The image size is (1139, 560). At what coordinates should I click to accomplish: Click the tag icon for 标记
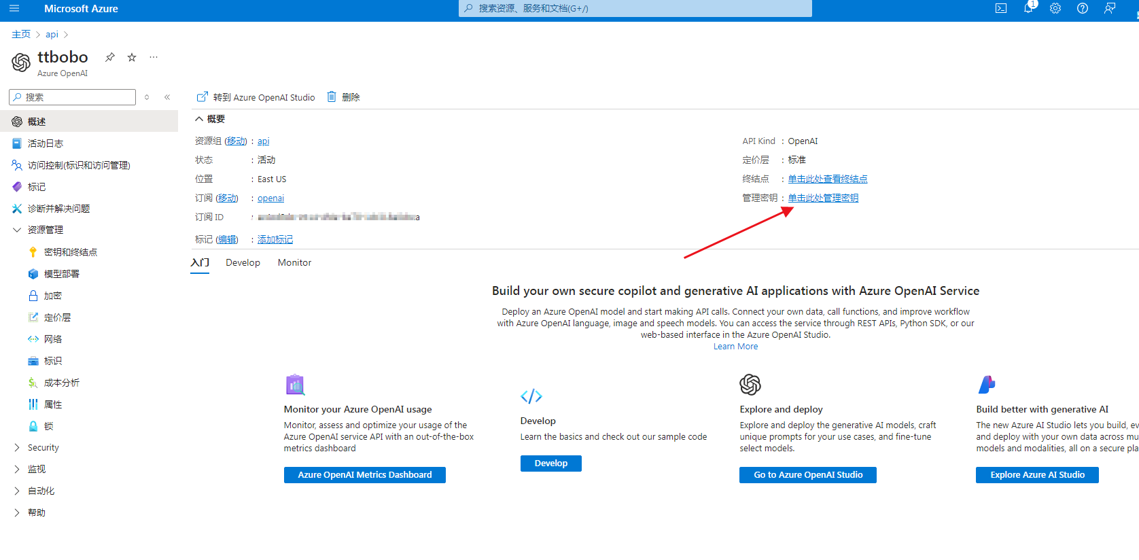[x=17, y=187]
